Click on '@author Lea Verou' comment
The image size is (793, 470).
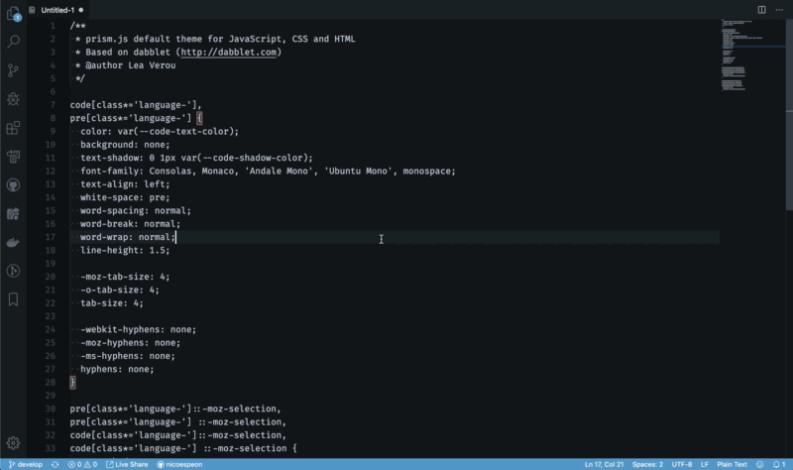131,65
